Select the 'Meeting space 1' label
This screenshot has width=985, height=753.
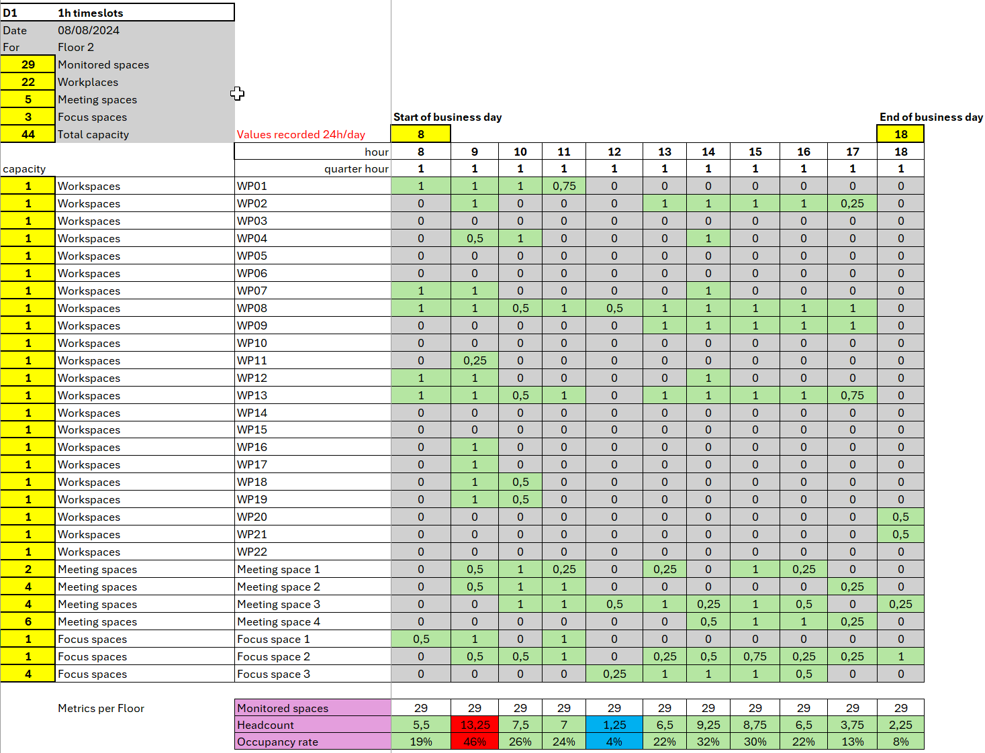pos(313,569)
